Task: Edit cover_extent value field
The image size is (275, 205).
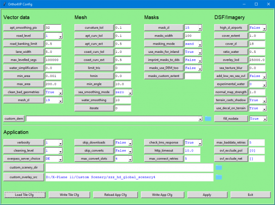Action: pos(257,36)
